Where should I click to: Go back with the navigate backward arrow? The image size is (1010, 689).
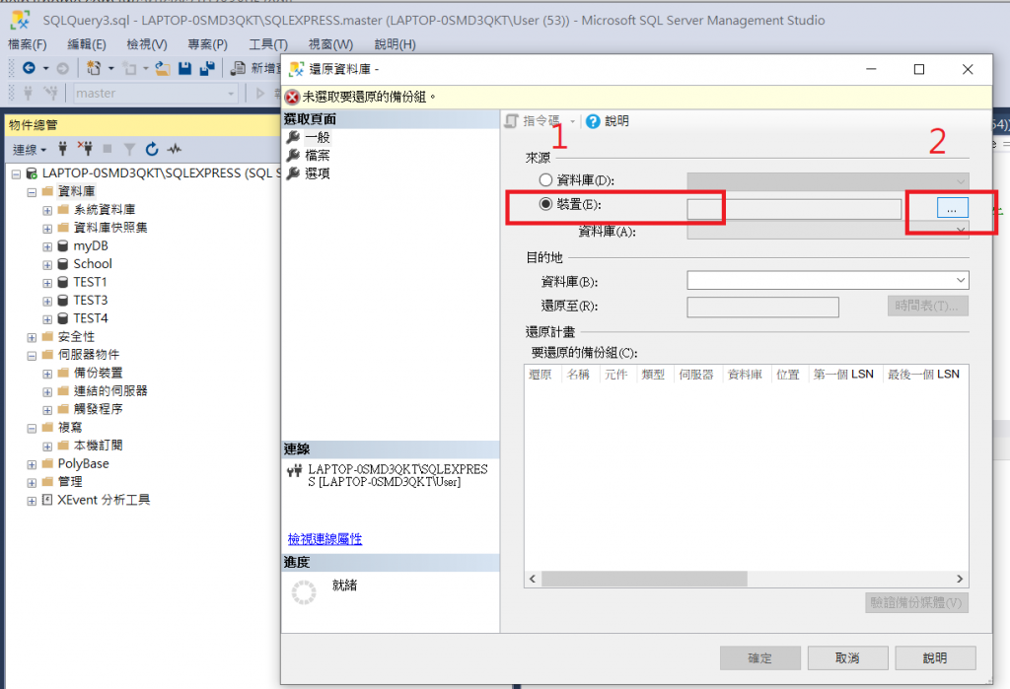[29, 68]
